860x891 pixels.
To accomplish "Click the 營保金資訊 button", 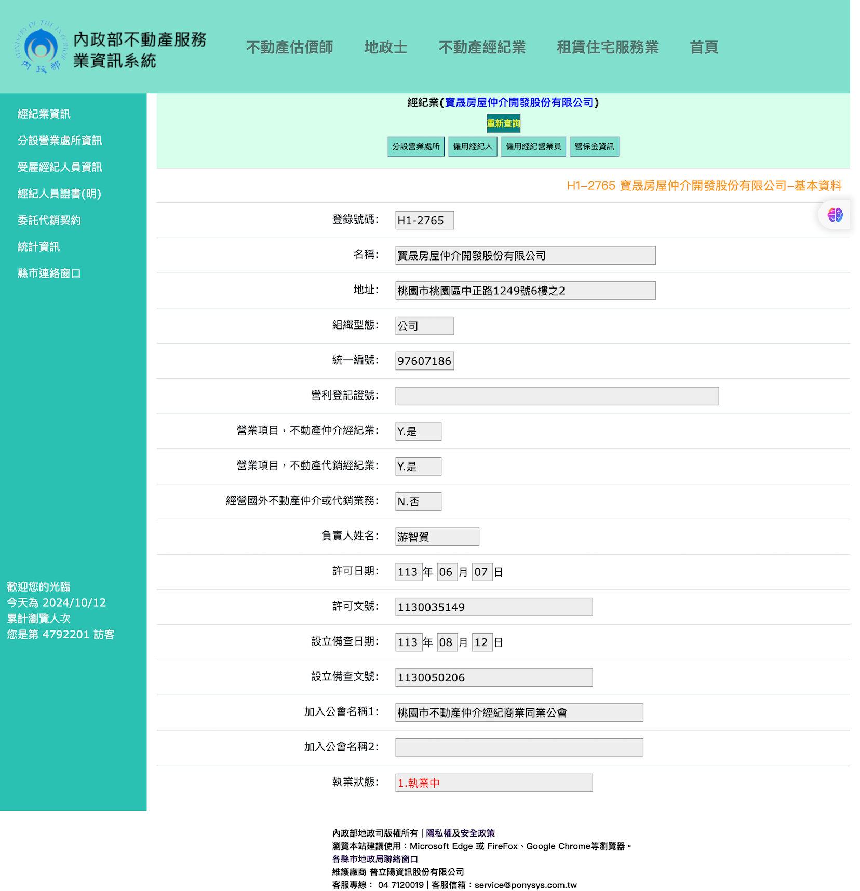I will (594, 146).
